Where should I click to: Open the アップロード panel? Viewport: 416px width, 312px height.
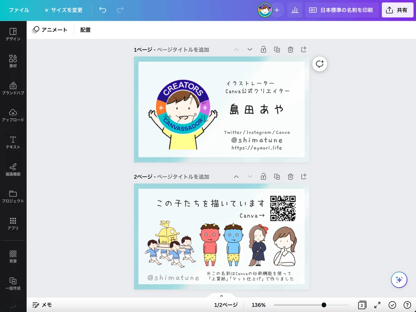[x=13, y=116]
